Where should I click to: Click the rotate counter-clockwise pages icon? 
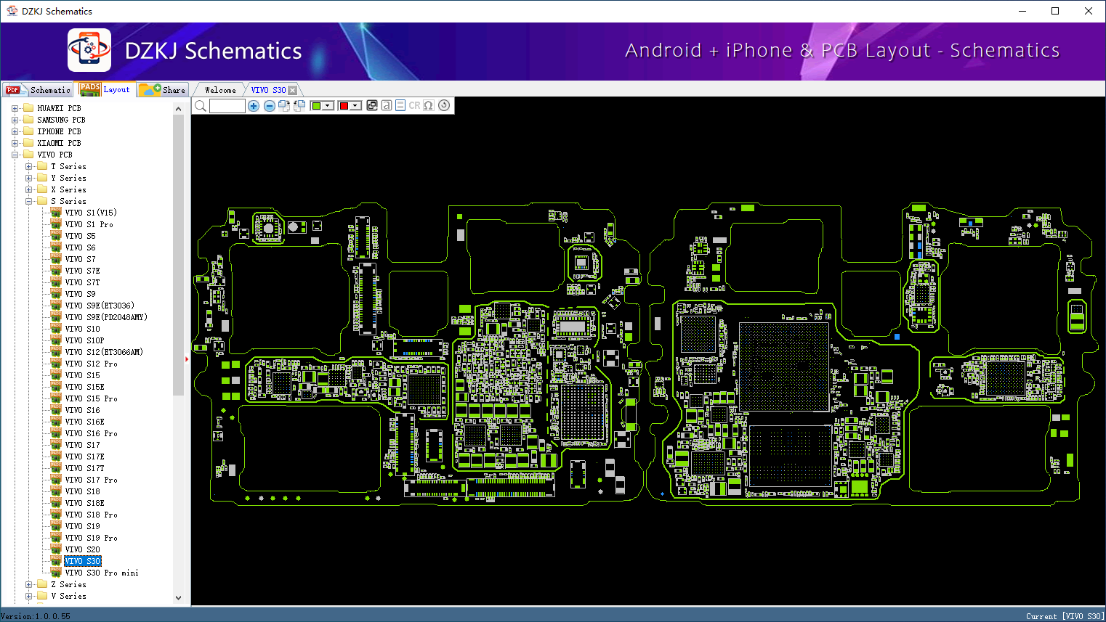(x=299, y=106)
